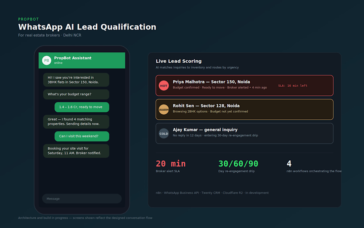The height and width of the screenshot is (228, 364).
Task: Select the 'Booking your site visit' message
Action: coord(76,151)
